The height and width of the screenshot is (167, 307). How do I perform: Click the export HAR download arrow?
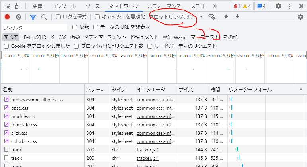(237, 17)
